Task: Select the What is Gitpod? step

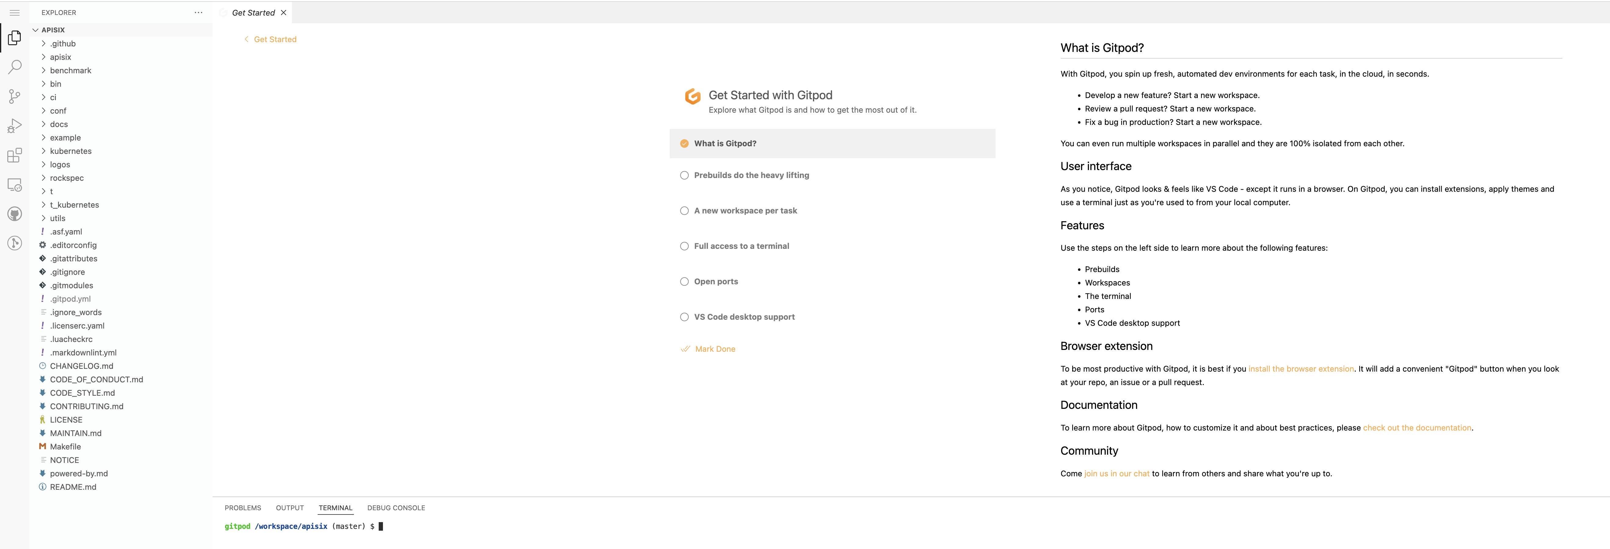Action: pyautogui.click(x=832, y=144)
